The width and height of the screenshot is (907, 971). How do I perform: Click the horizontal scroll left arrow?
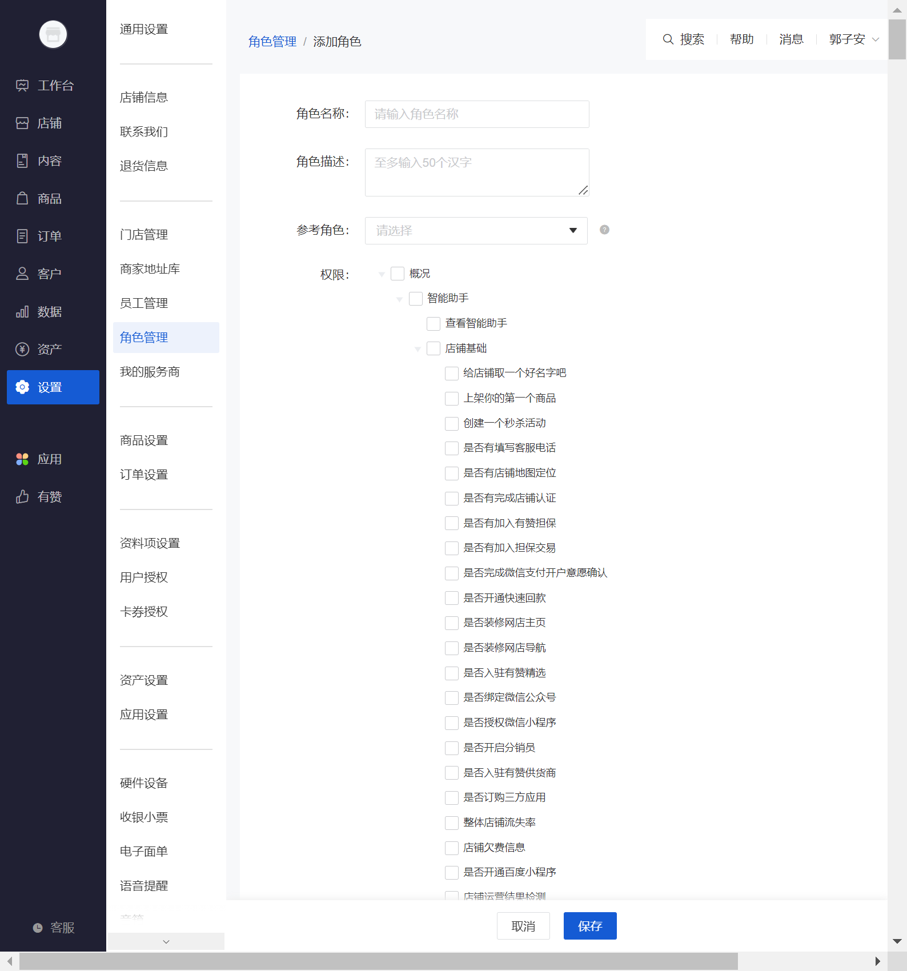[10, 961]
